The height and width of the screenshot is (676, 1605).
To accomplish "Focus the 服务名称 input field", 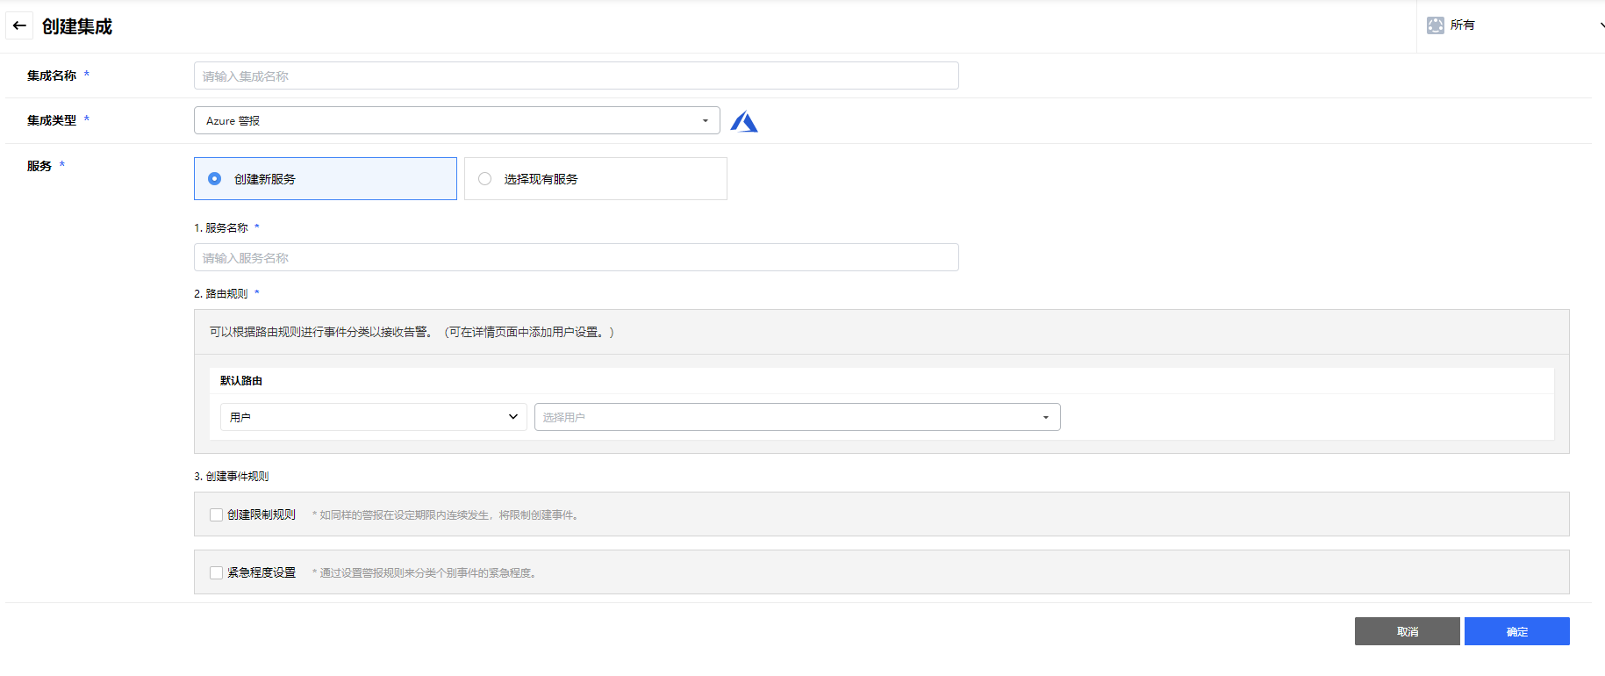I will pyautogui.click(x=576, y=258).
